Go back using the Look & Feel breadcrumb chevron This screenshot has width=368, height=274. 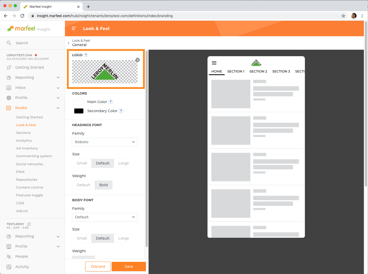[69, 43]
